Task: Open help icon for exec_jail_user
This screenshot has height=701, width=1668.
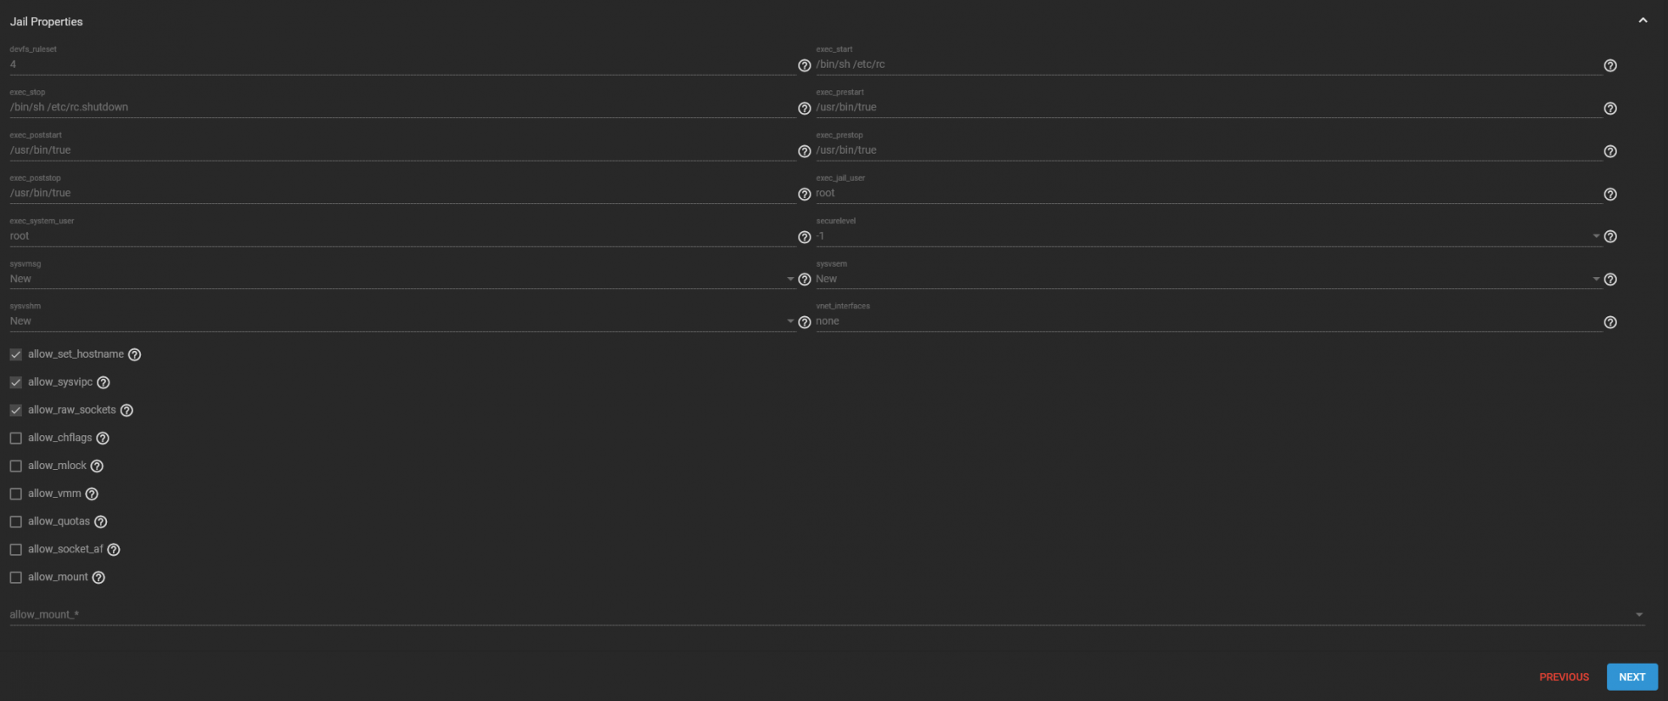Action: [x=1610, y=195]
